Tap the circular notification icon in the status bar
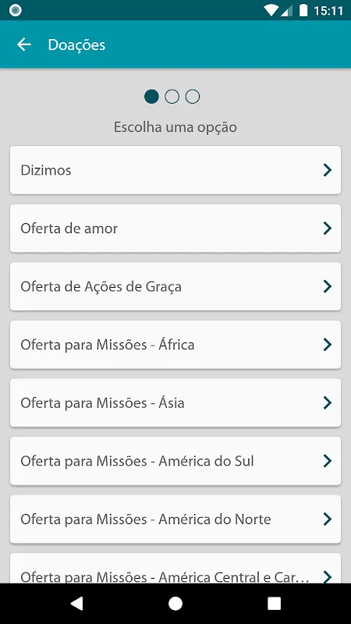351x624 pixels. pos(15,11)
